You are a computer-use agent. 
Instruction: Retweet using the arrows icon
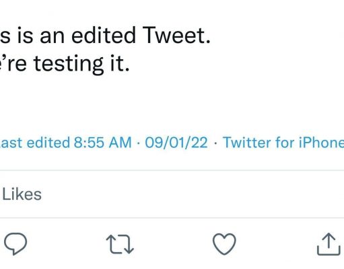tap(120, 244)
